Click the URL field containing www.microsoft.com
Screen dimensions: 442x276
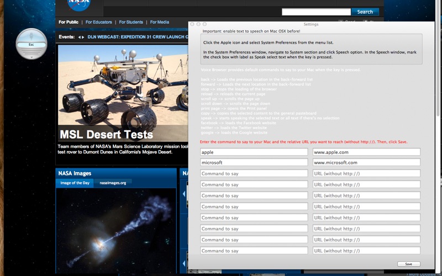(x=366, y=162)
